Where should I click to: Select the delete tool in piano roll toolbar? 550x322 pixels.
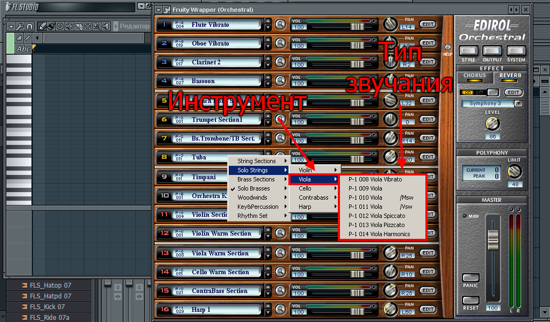pyautogui.click(x=60, y=26)
